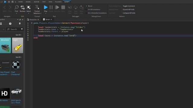
Task: Open the HOME ribbon tab
Action: click(x=21, y=2)
